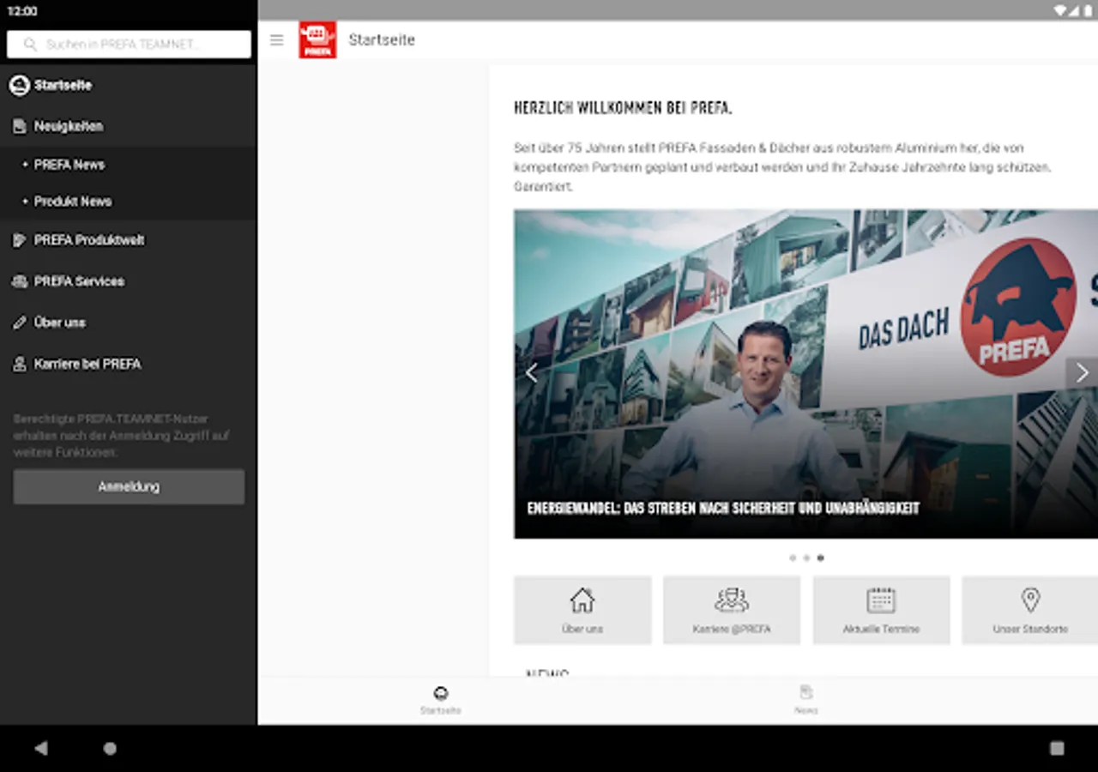This screenshot has width=1098, height=772.
Task: Switch to the News bottom tab label
Action: pyautogui.click(x=805, y=710)
